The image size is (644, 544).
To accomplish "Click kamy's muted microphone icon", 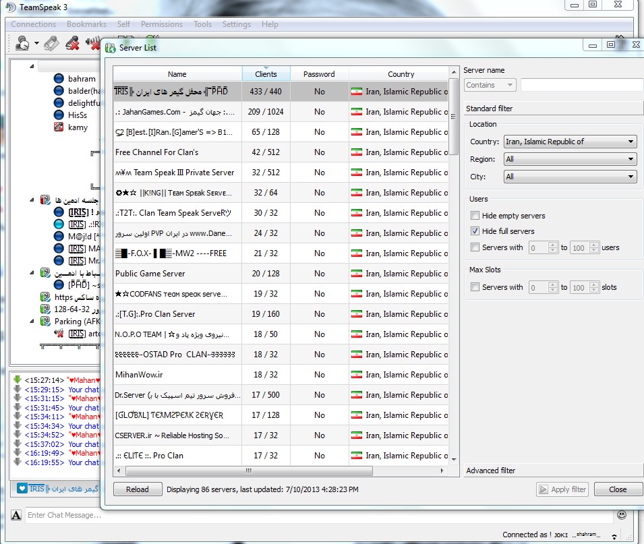I will (x=59, y=127).
